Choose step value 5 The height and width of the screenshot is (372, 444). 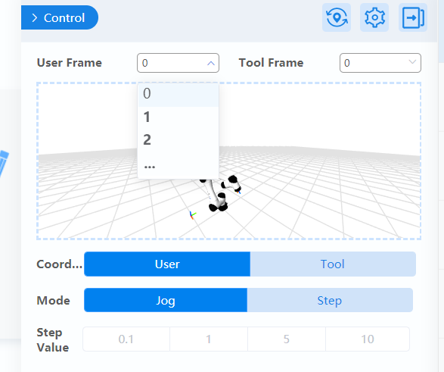point(287,339)
